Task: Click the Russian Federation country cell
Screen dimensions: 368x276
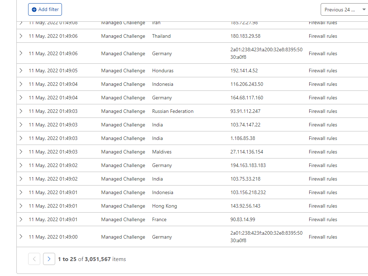Action: tap(173, 111)
